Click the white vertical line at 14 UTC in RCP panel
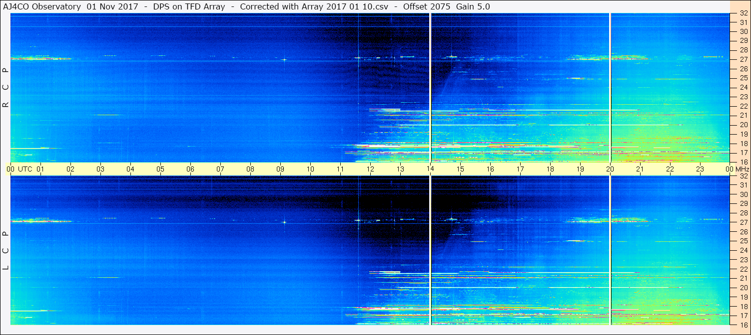The height and width of the screenshot is (335, 751). (430, 88)
